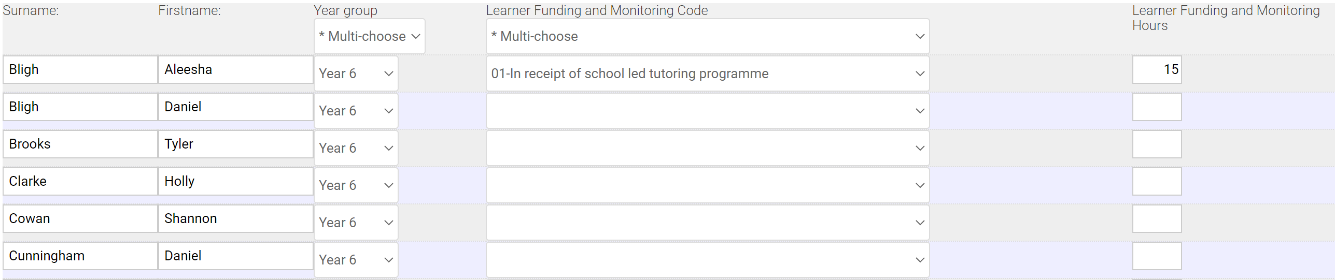Click the Cunningham surname field
Viewport: 1335px width, 280px height.
point(80,256)
